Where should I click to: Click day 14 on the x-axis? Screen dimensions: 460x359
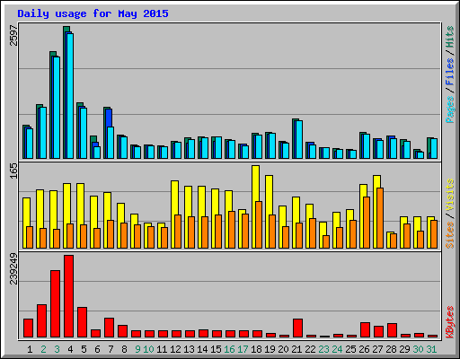pos(202,349)
